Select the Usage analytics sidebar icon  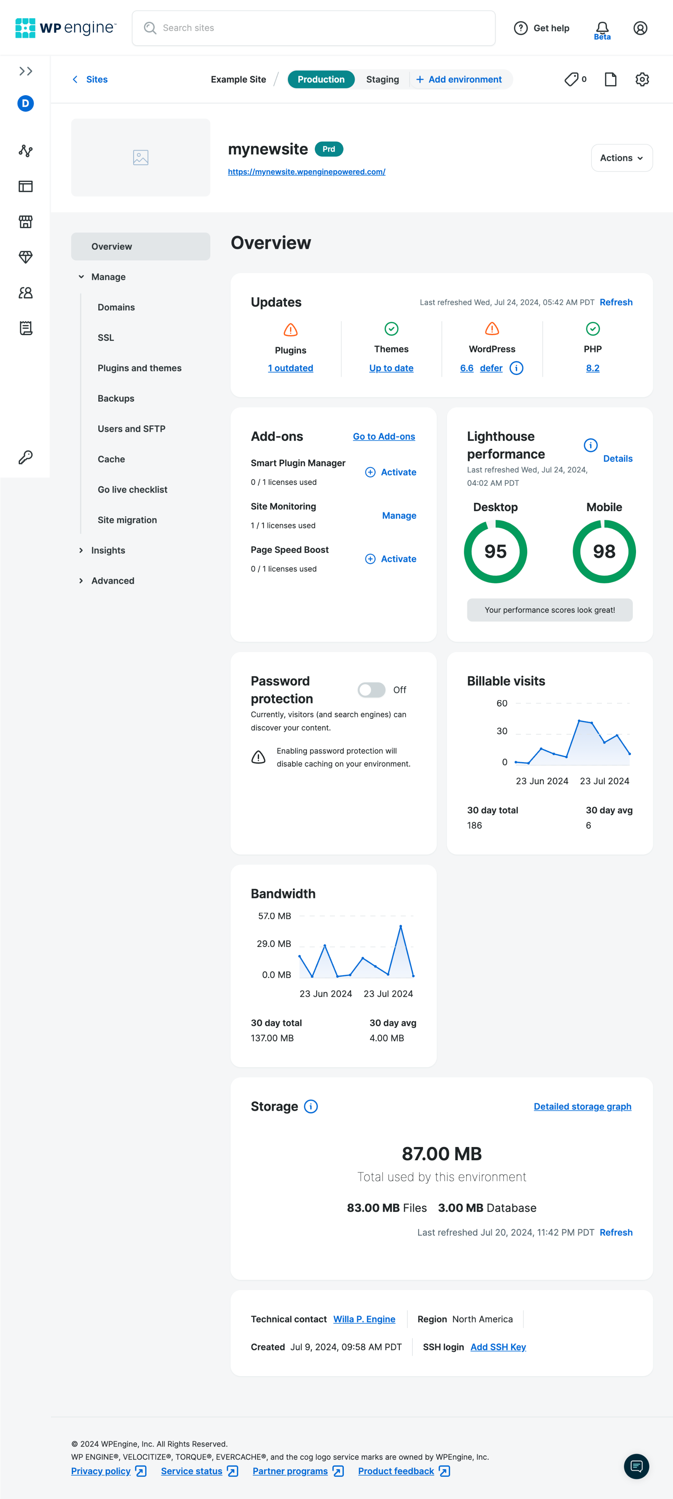[25, 151]
